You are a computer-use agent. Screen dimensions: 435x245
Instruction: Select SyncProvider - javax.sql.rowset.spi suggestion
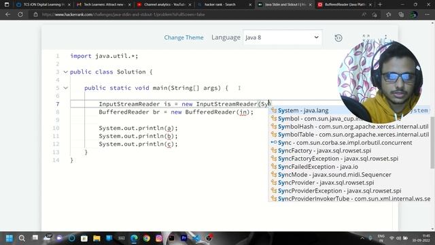tap(349, 183)
